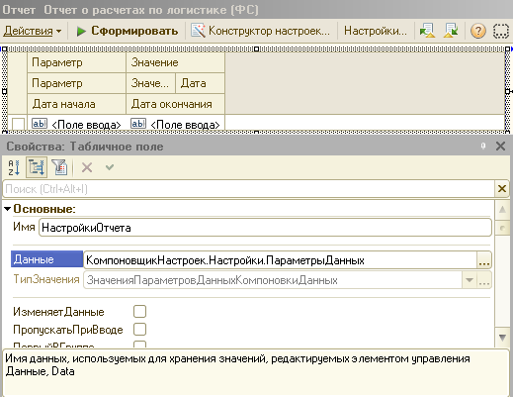Click the first Поле ввода cell

coord(76,124)
